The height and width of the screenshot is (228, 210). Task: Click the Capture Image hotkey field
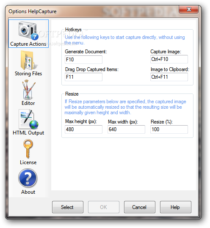pyautogui.click(x=169, y=59)
